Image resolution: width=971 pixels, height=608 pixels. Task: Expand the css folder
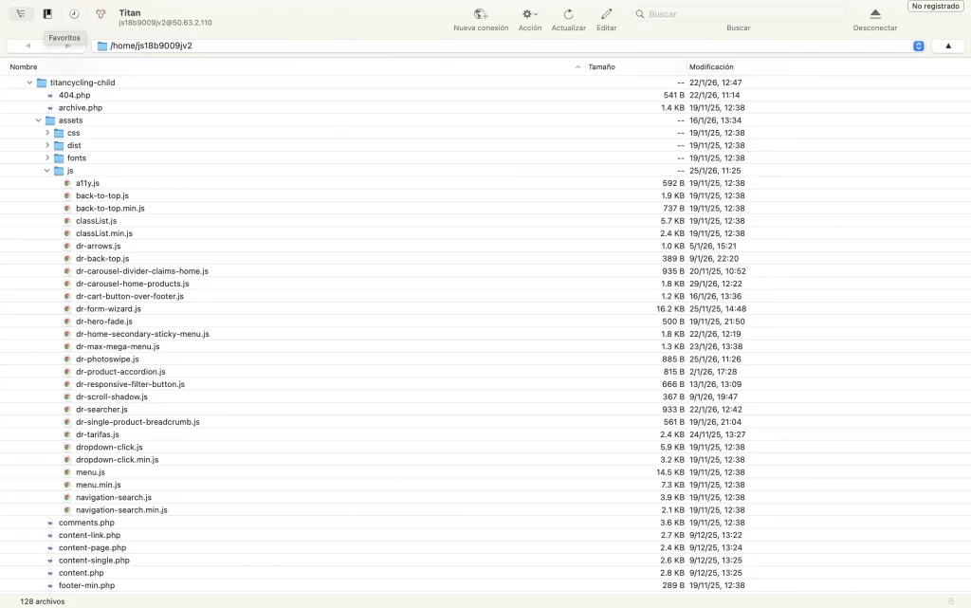pyautogui.click(x=47, y=133)
